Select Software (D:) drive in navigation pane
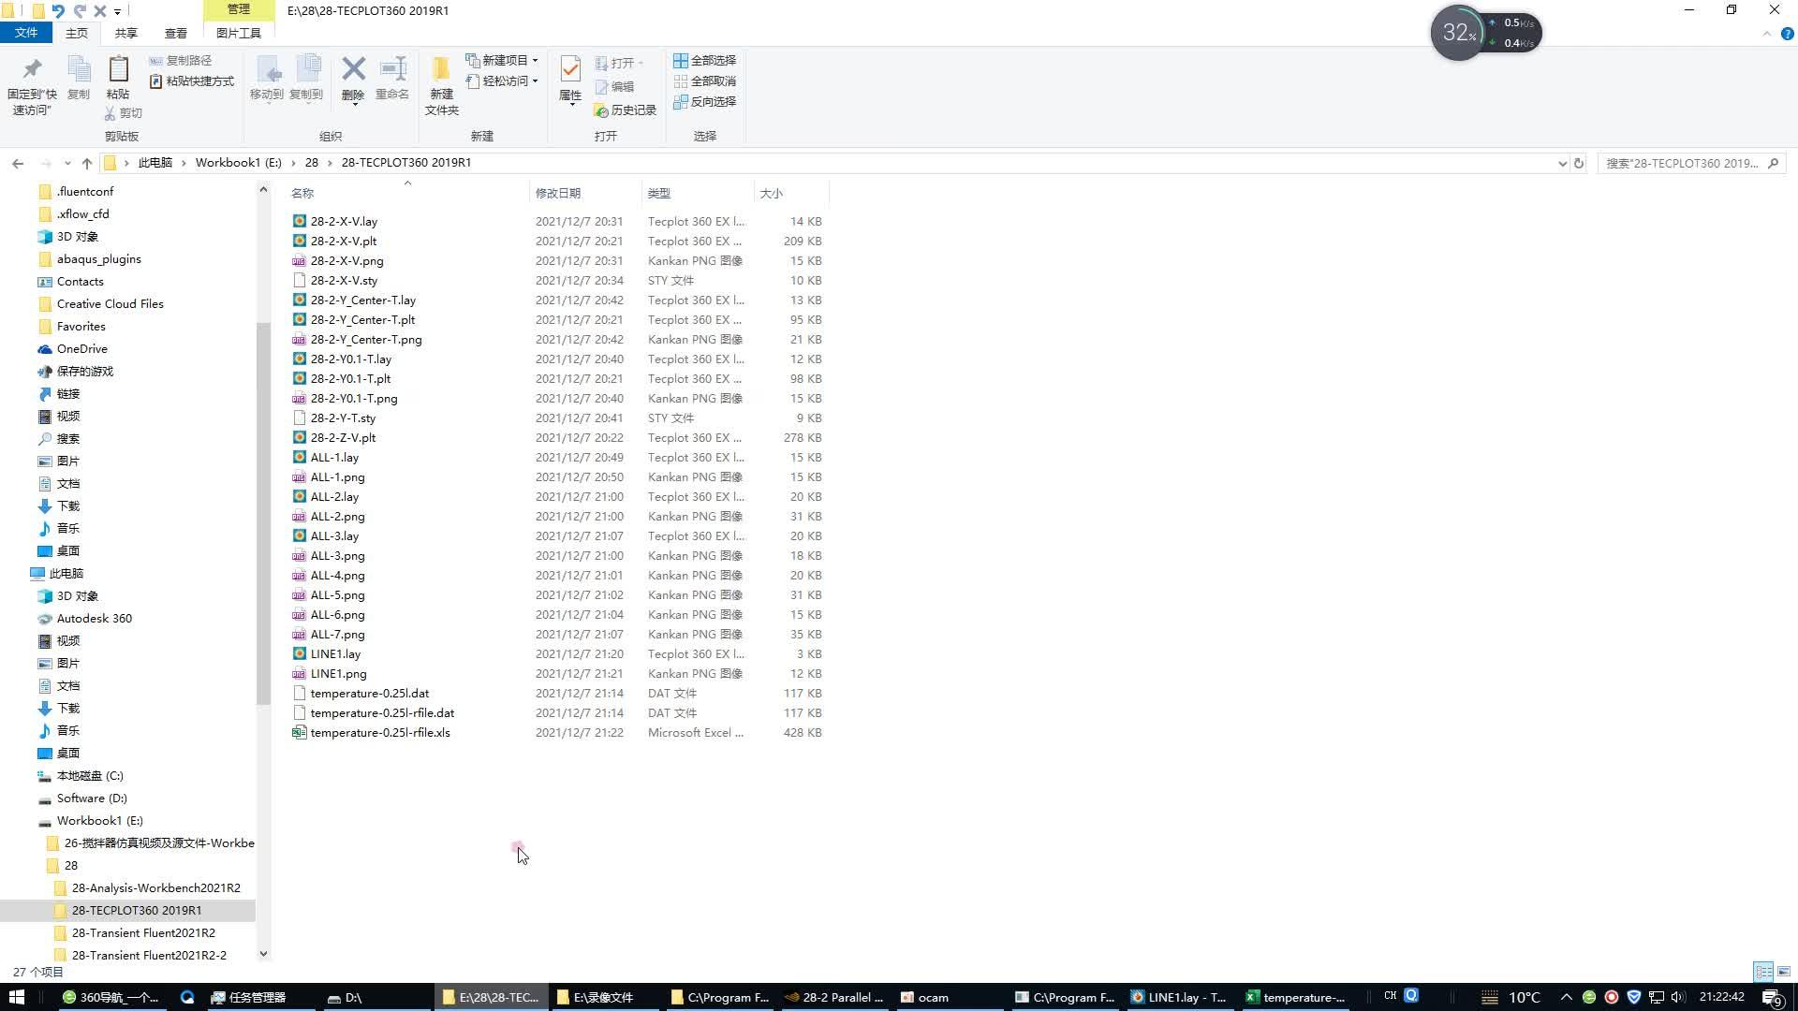The height and width of the screenshot is (1011, 1798). pos(92,799)
